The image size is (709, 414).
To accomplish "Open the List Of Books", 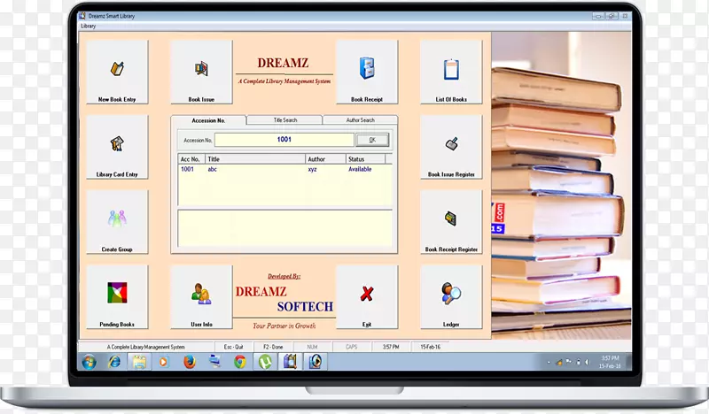I will click(451, 71).
